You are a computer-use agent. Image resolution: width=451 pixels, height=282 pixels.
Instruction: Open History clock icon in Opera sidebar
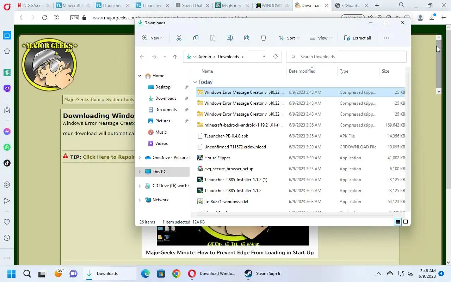tap(7, 238)
